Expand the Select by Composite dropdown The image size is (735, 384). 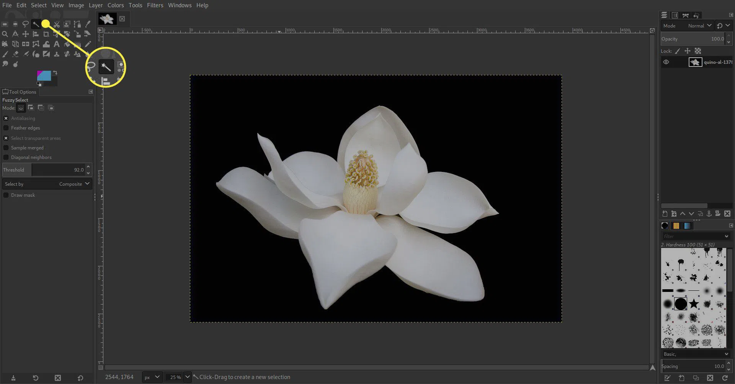pyautogui.click(x=47, y=184)
